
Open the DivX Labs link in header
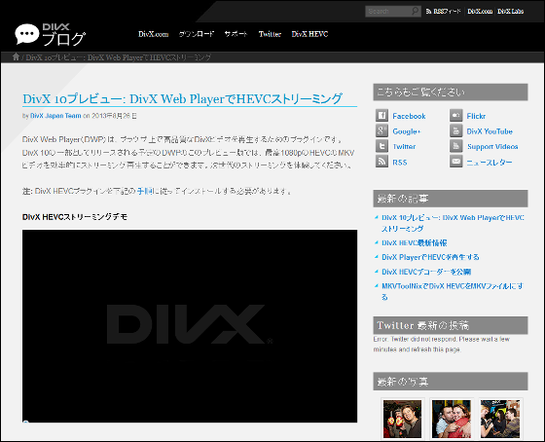[510, 12]
